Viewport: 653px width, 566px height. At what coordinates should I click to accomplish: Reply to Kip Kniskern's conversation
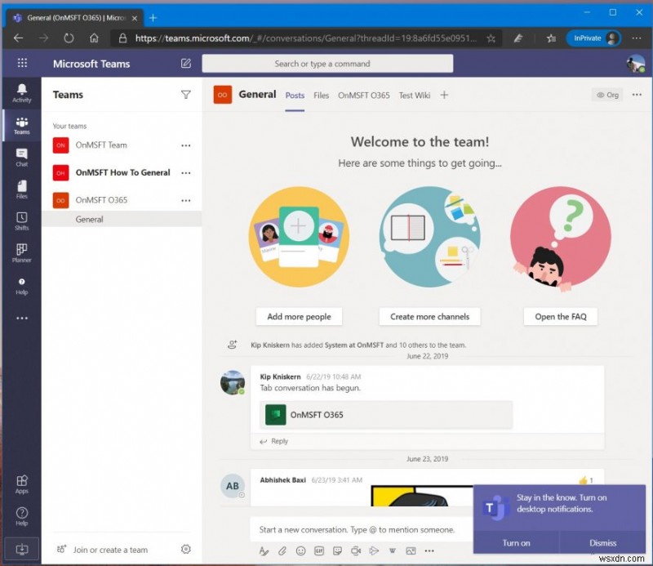pos(273,441)
